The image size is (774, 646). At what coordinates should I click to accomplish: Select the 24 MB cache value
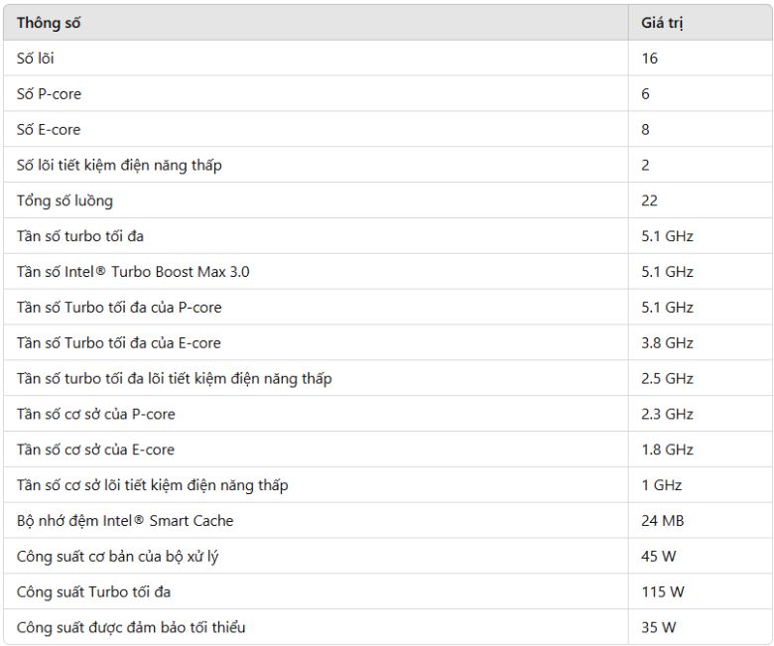[662, 521]
